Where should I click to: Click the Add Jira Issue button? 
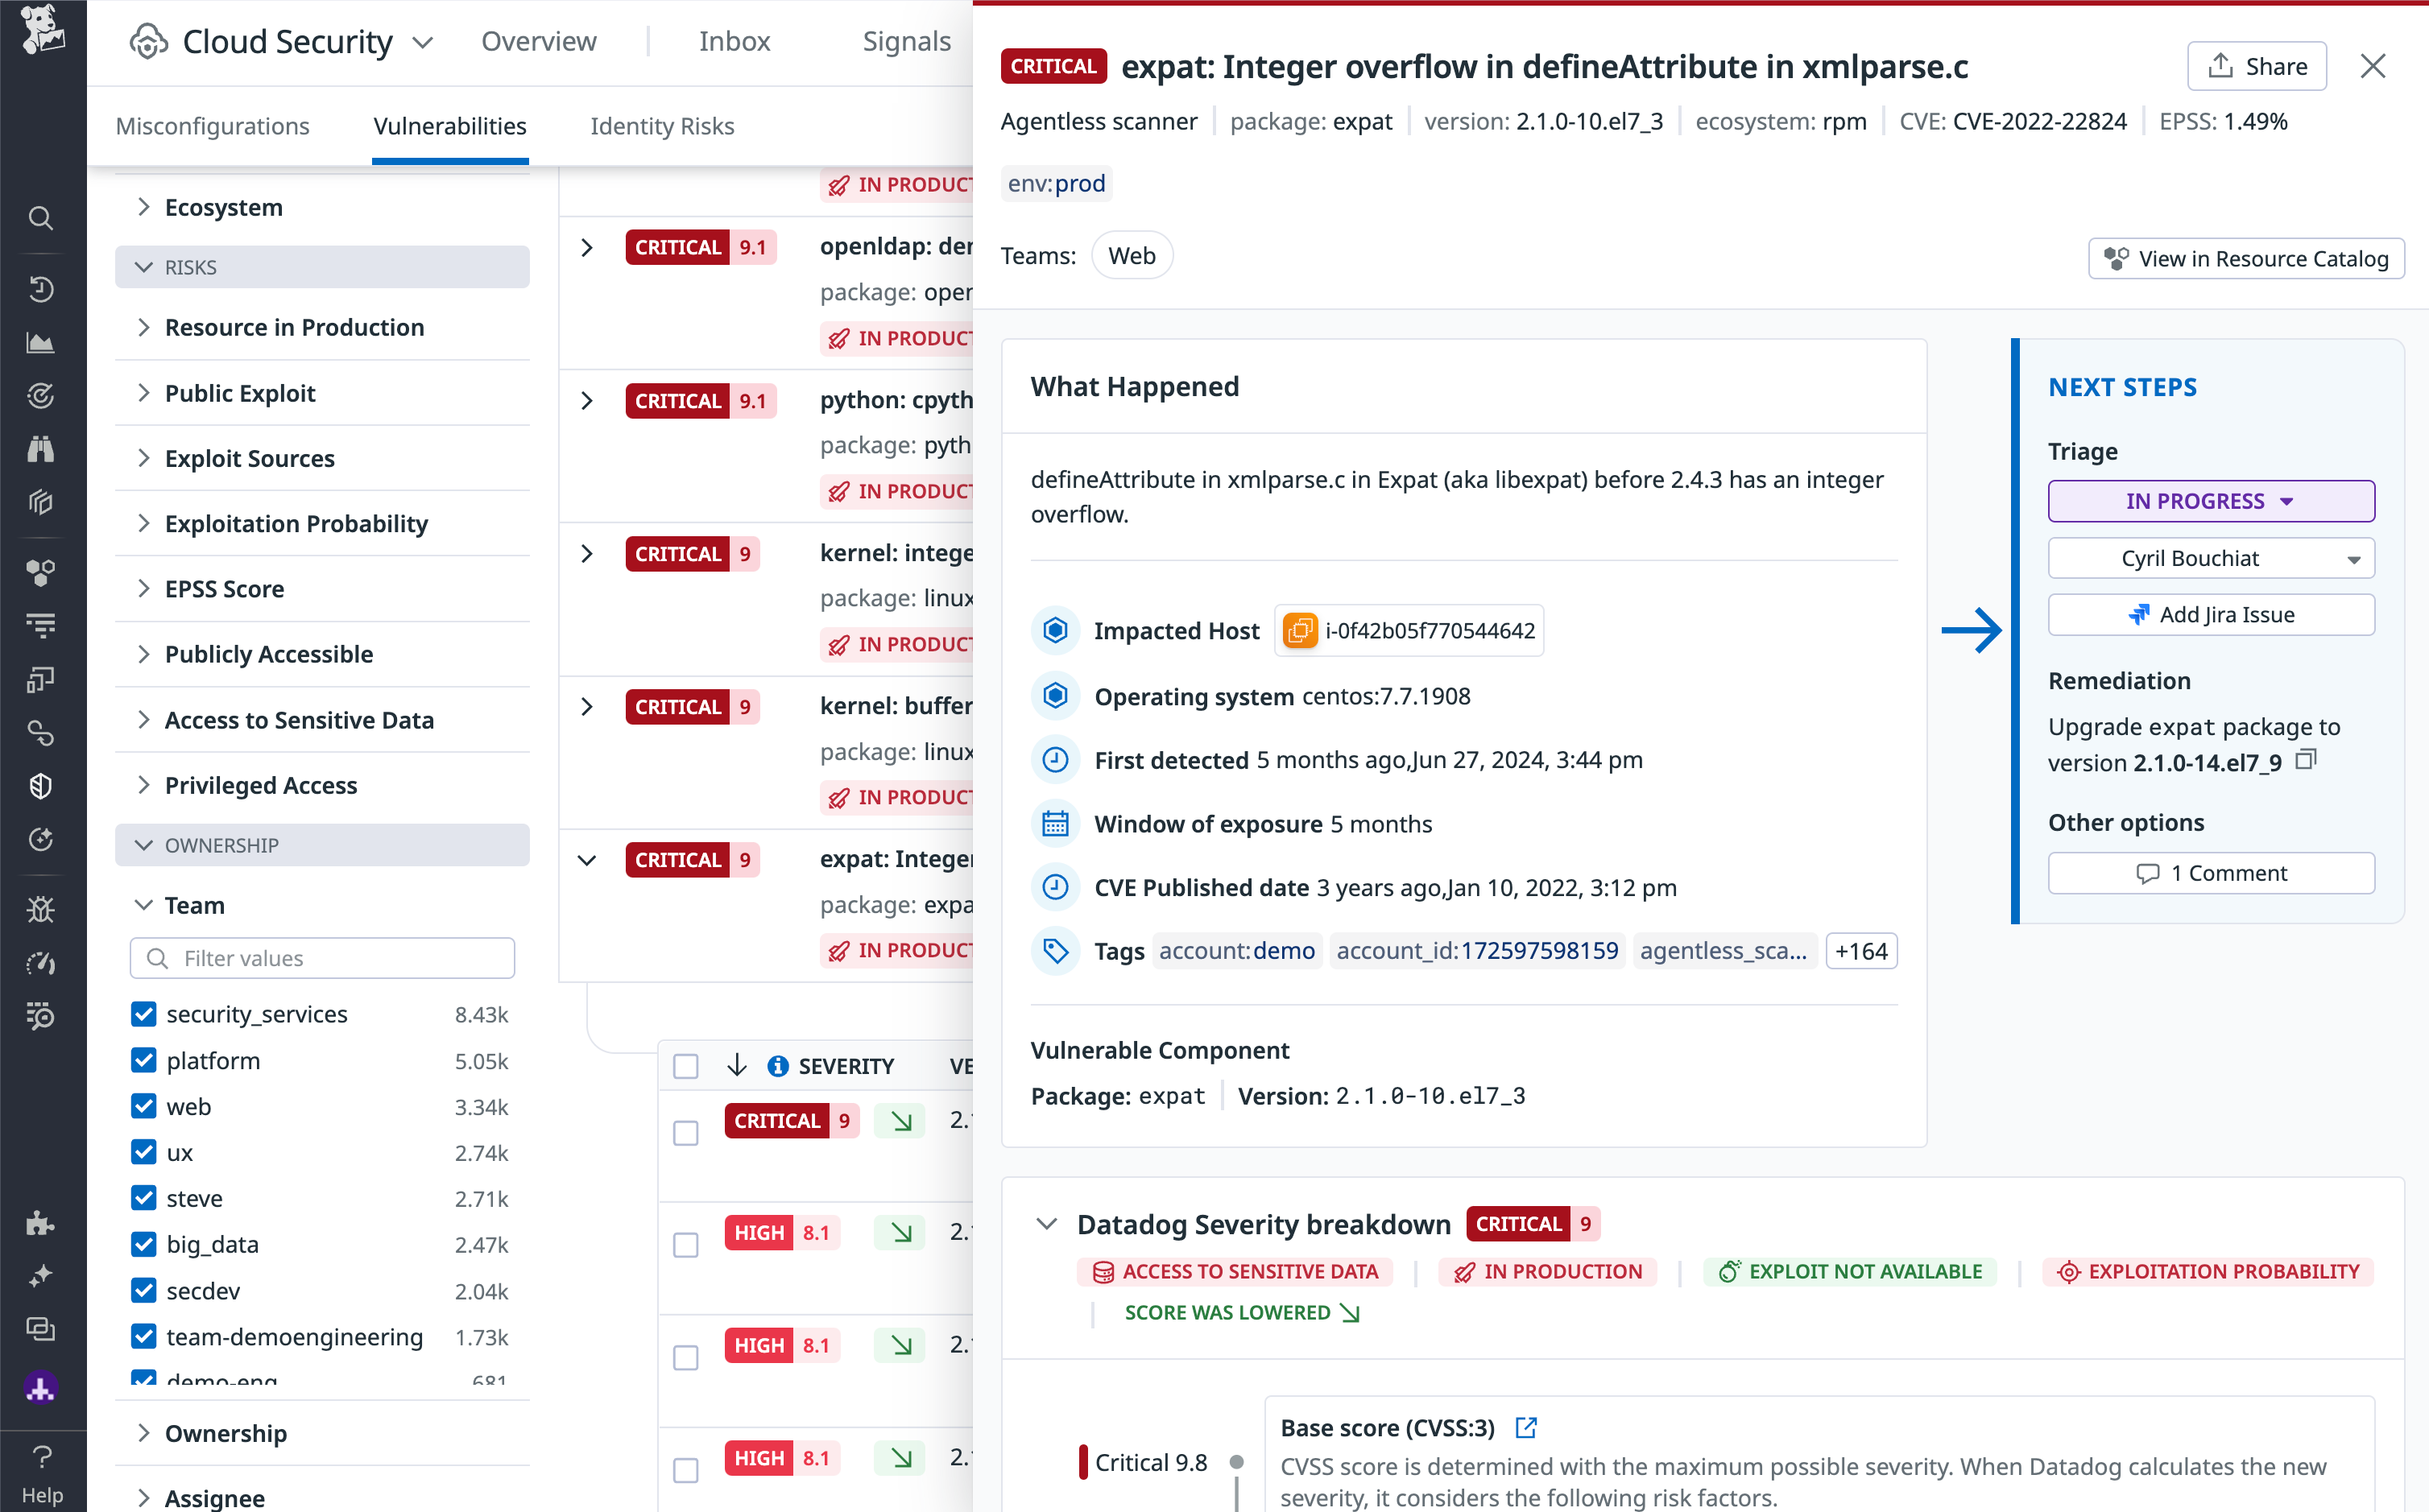2210,614
